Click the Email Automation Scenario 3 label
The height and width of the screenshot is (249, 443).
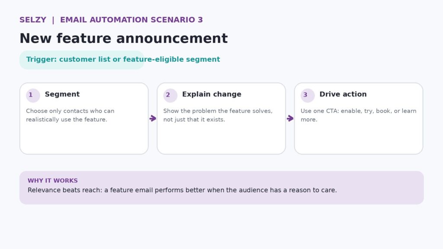pos(132,20)
